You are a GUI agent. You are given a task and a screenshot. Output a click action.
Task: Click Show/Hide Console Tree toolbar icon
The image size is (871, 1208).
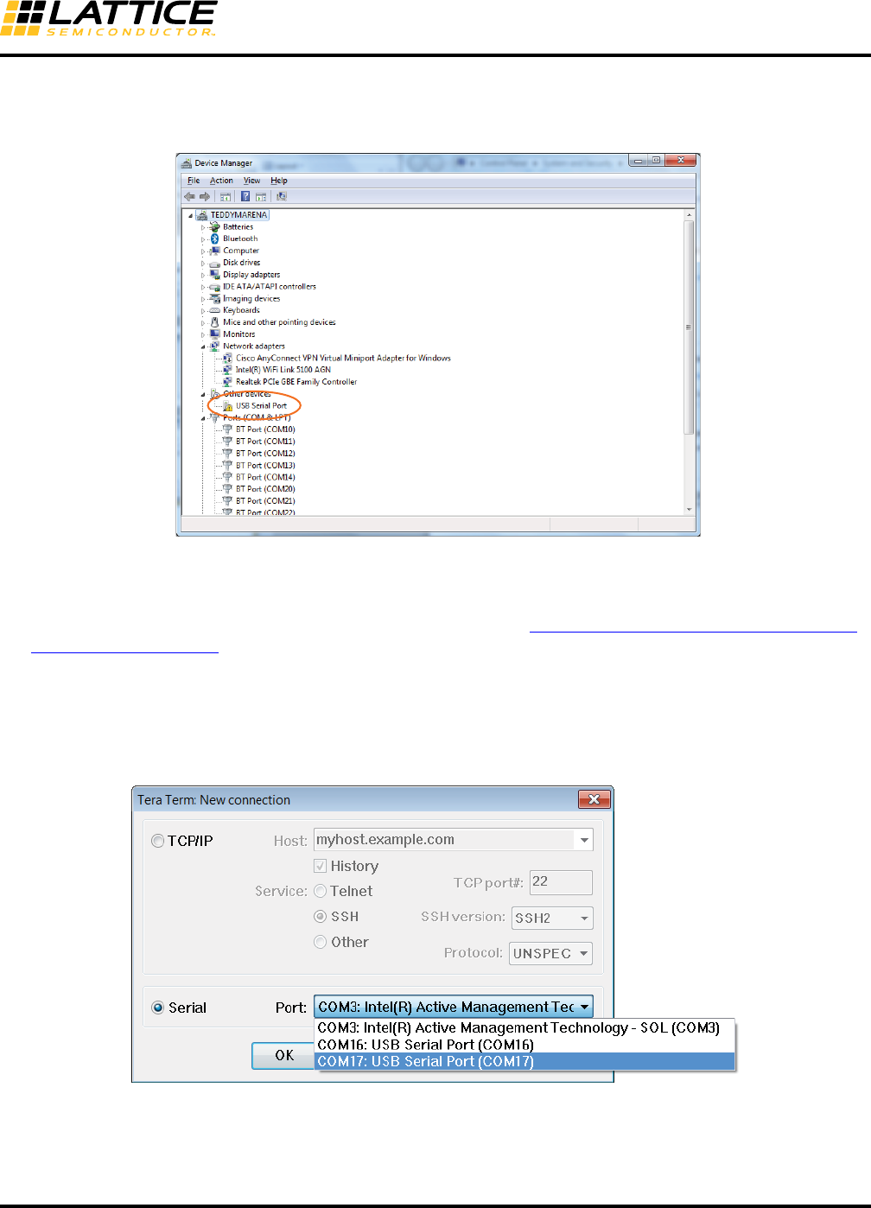[226, 196]
